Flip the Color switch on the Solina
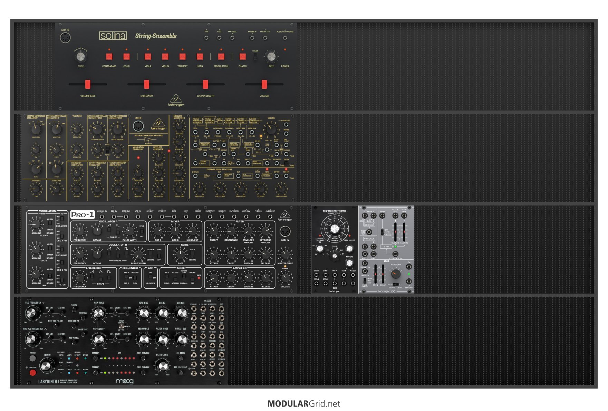 click(x=255, y=57)
